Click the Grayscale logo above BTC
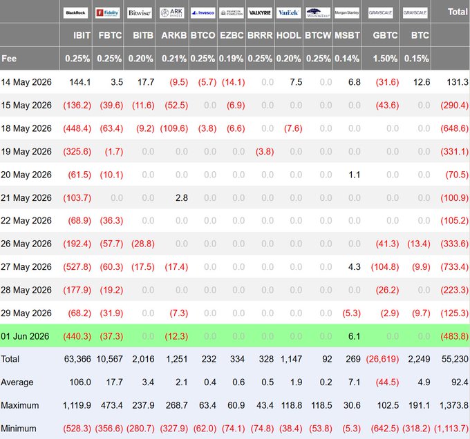This screenshot has height=439, width=470. (x=415, y=13)
